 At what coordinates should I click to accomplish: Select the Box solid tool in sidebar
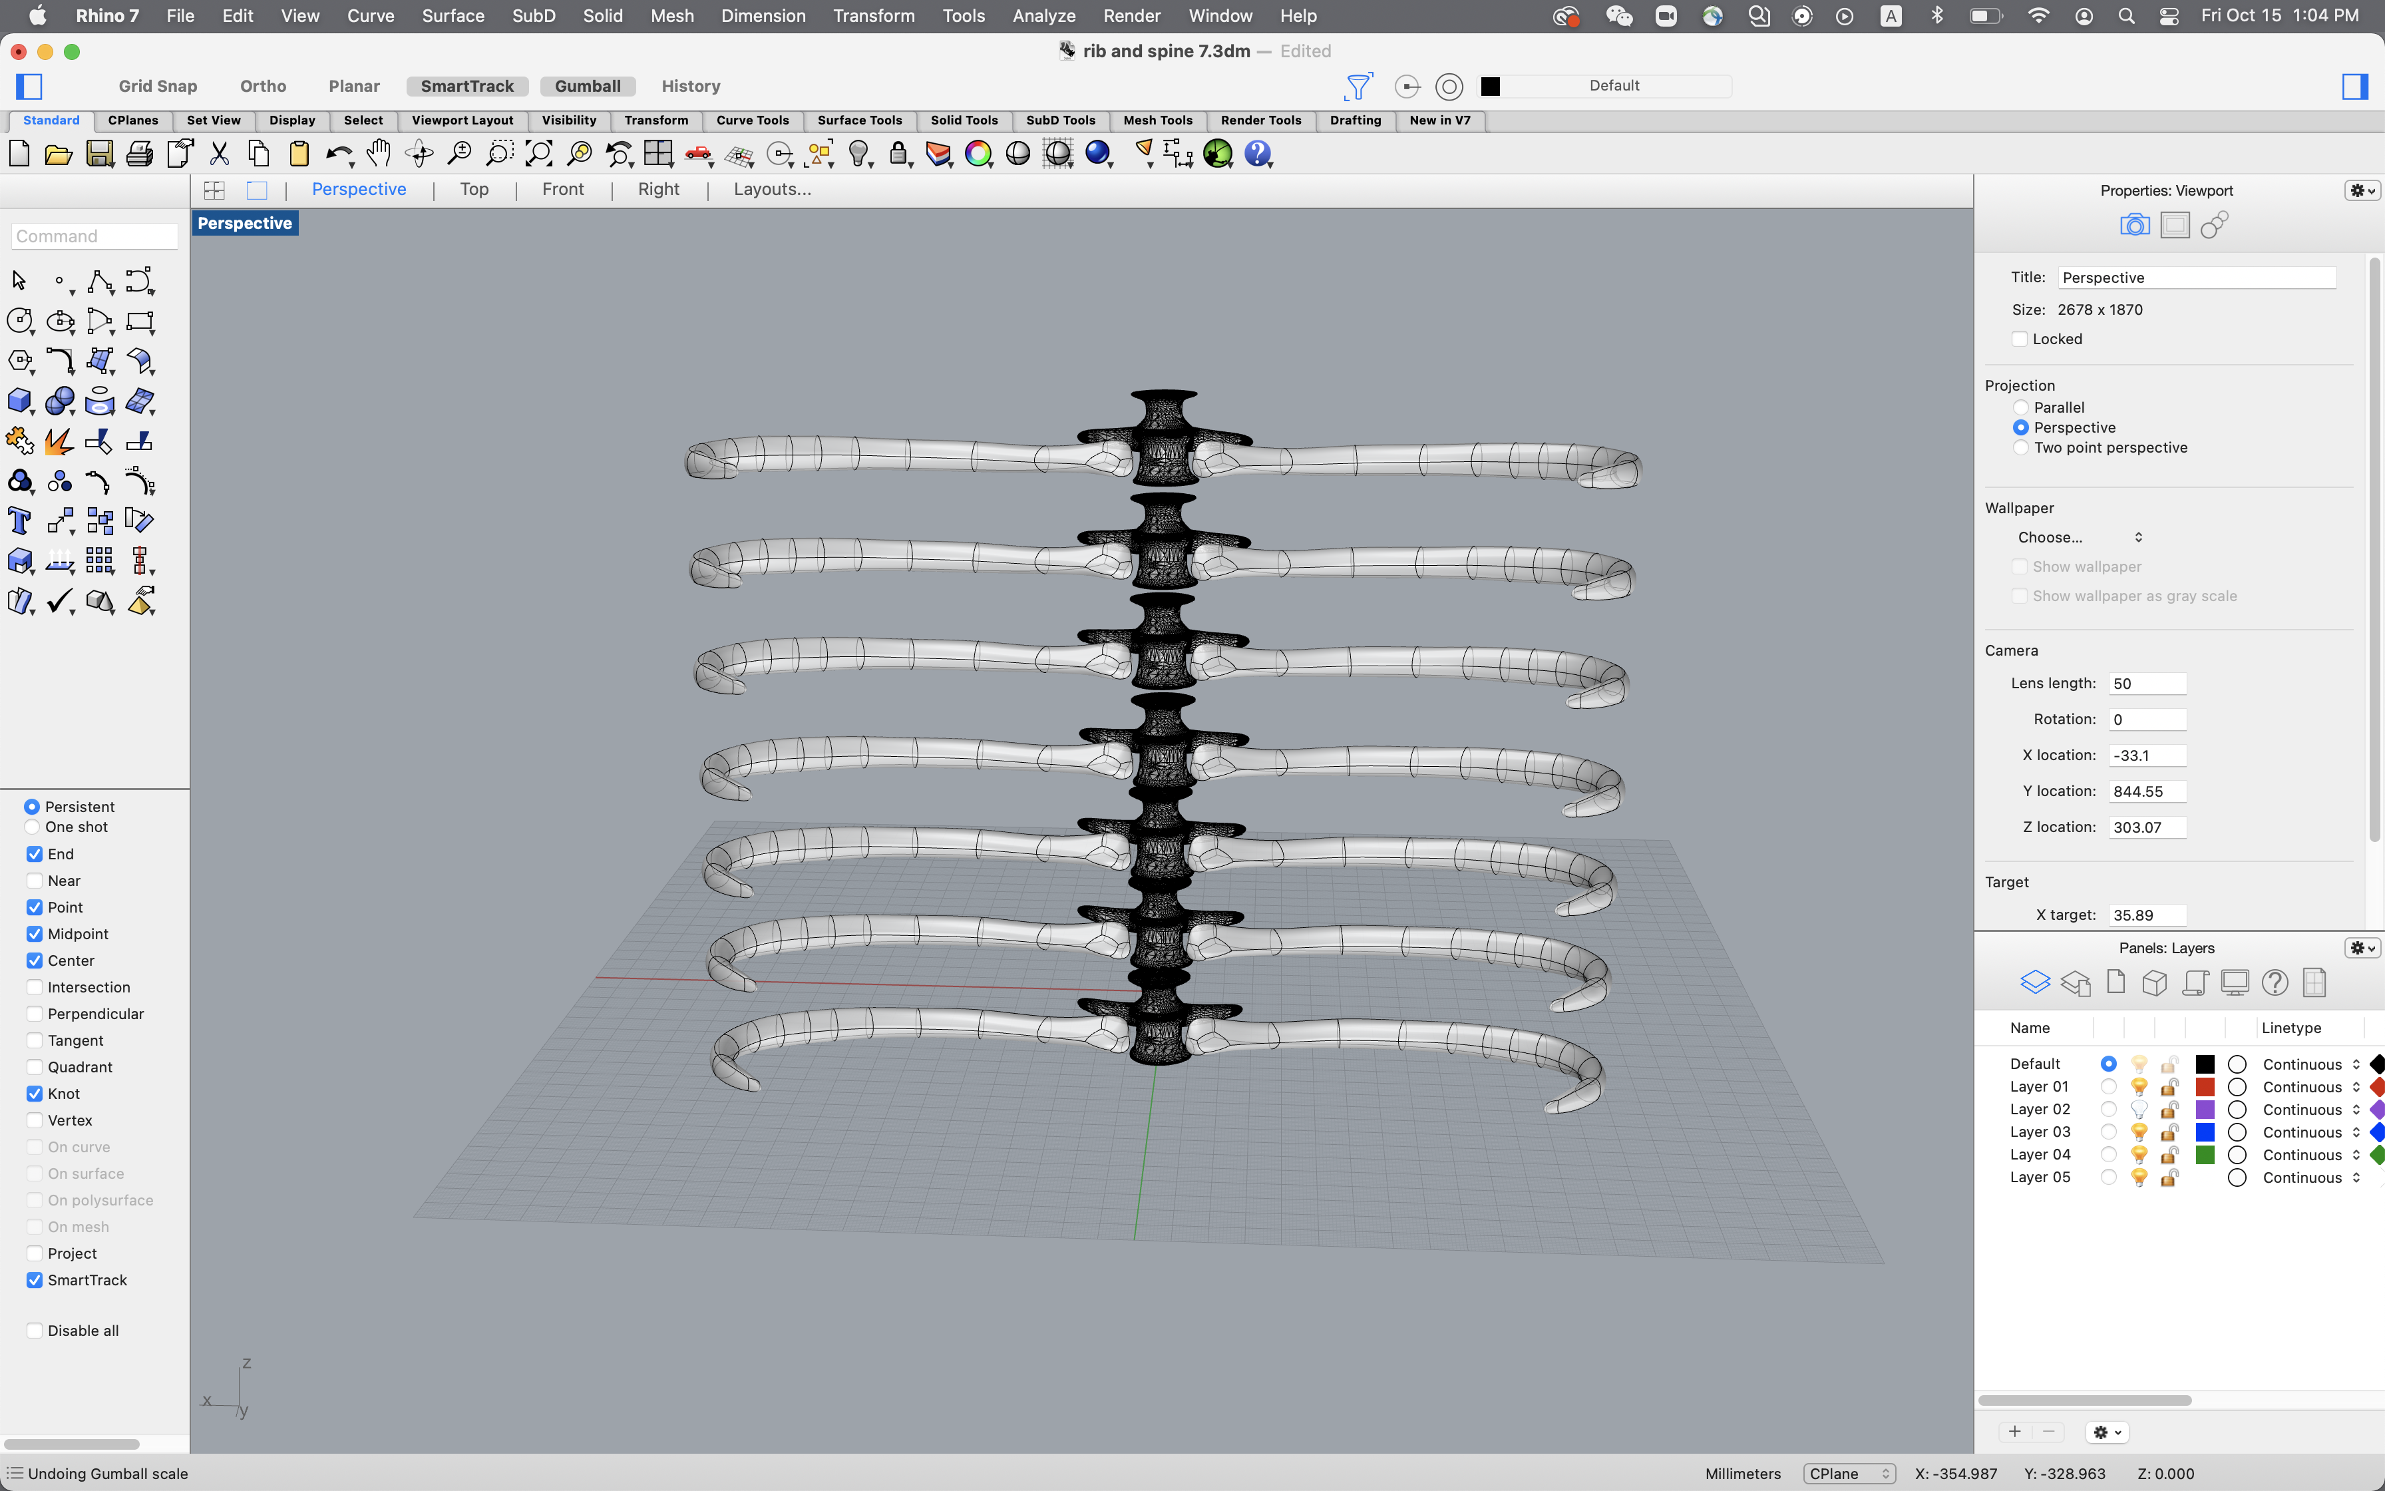(x=20, y=401)
